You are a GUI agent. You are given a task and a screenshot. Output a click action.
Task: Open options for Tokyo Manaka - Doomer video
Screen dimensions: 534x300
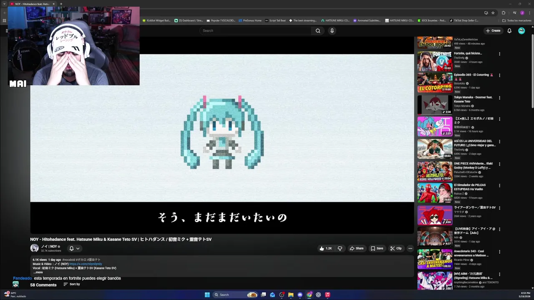[x=499, y=98]
